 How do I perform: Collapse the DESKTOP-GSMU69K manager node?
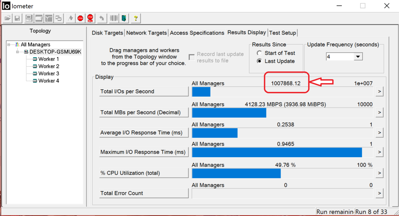click(18, 52)
